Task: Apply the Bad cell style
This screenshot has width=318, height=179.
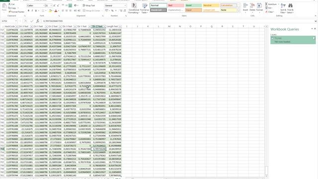Action: click(175, 5)
